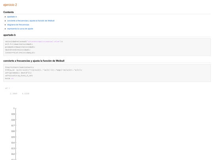Click the af=nlinfit(x,frec,f,a0) code line
Viewport: 214px width, 160px height.
click(19, 75)
